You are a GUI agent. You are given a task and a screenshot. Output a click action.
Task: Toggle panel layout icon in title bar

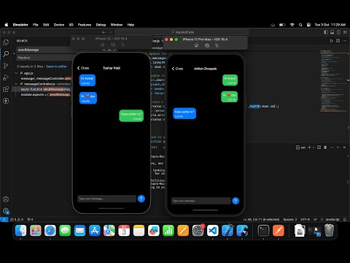(x=332, y=32)
